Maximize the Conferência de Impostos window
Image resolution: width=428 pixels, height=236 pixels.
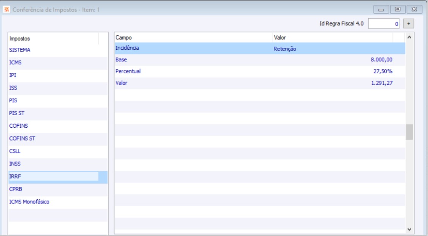point(398,9)
